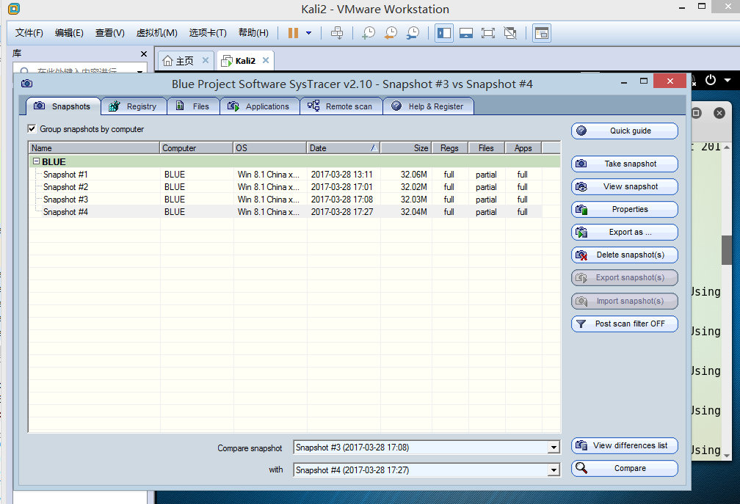Click the VMware pause virtual machine icon
This screenshot has width=740, height=504.
point(293,33)
